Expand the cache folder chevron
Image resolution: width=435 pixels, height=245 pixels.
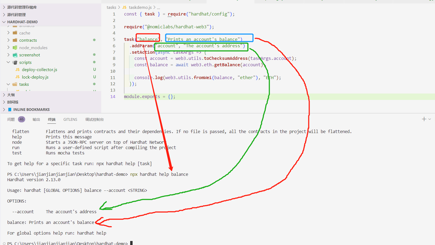coord(8,33)
